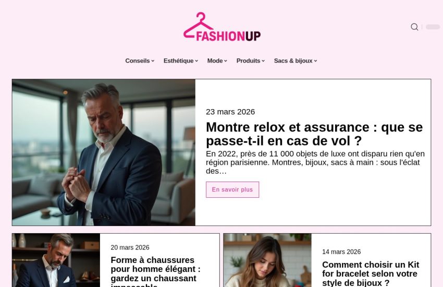
Task: Expand the Esthétique dropdown chevron
Action: [x=196, y=61]
